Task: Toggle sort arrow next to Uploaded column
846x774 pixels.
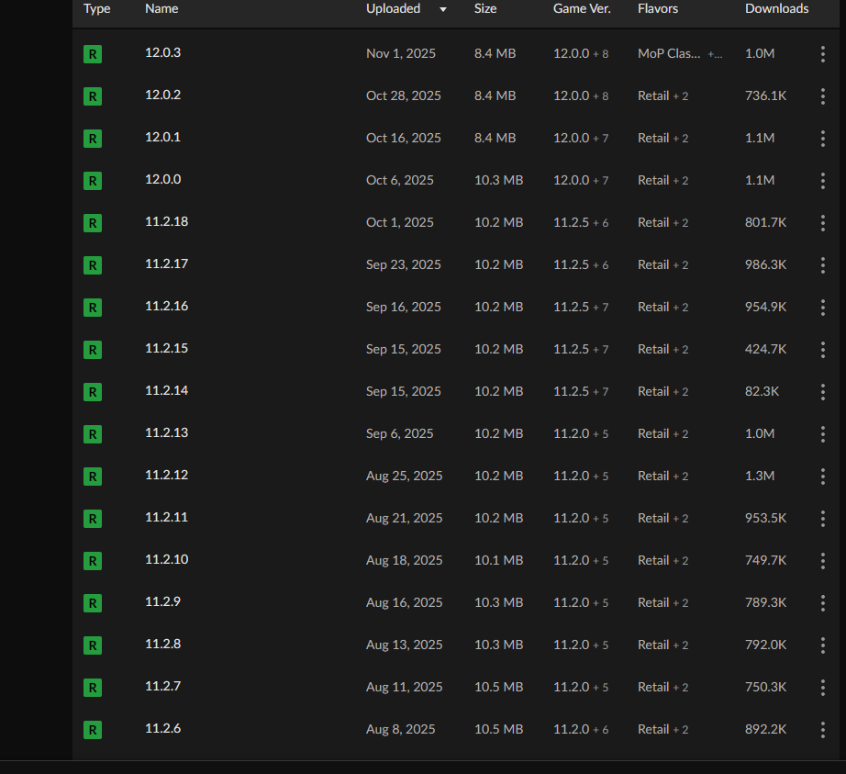Action: click(x=443, y=9)
